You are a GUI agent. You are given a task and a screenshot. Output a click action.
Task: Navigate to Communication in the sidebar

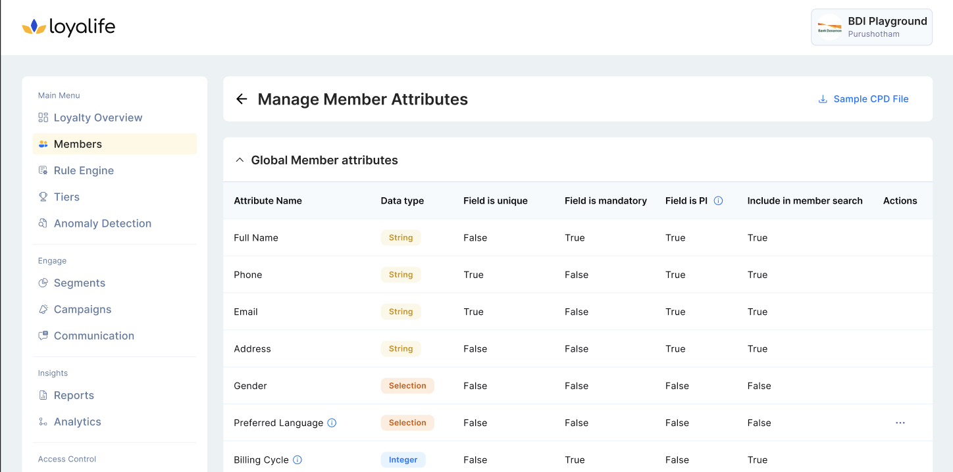[93, 335]
